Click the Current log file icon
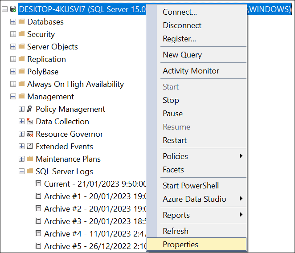295x253 pixels. (38, 184)
